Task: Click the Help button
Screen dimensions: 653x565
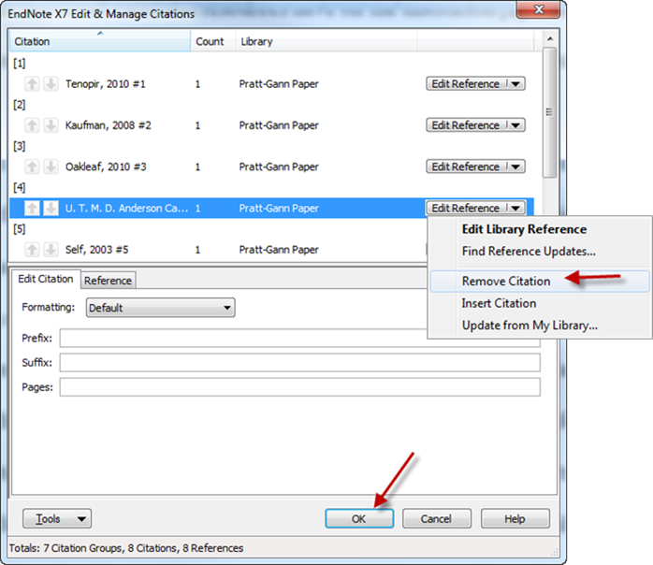Action: (515, 519)
